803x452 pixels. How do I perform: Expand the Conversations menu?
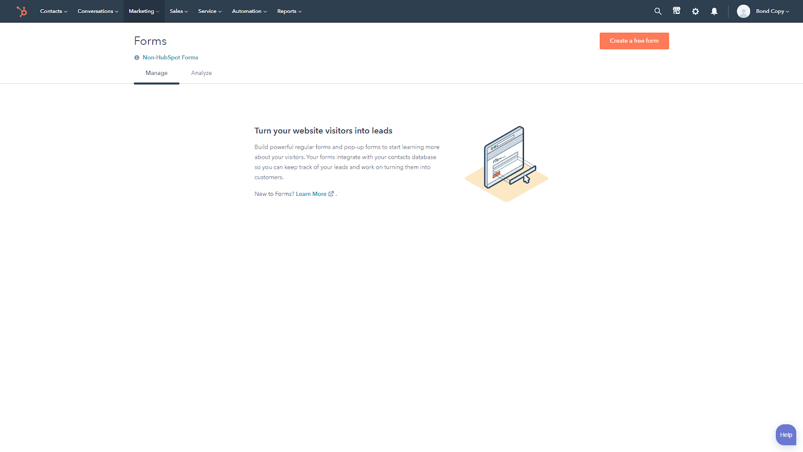pos(98,11)
